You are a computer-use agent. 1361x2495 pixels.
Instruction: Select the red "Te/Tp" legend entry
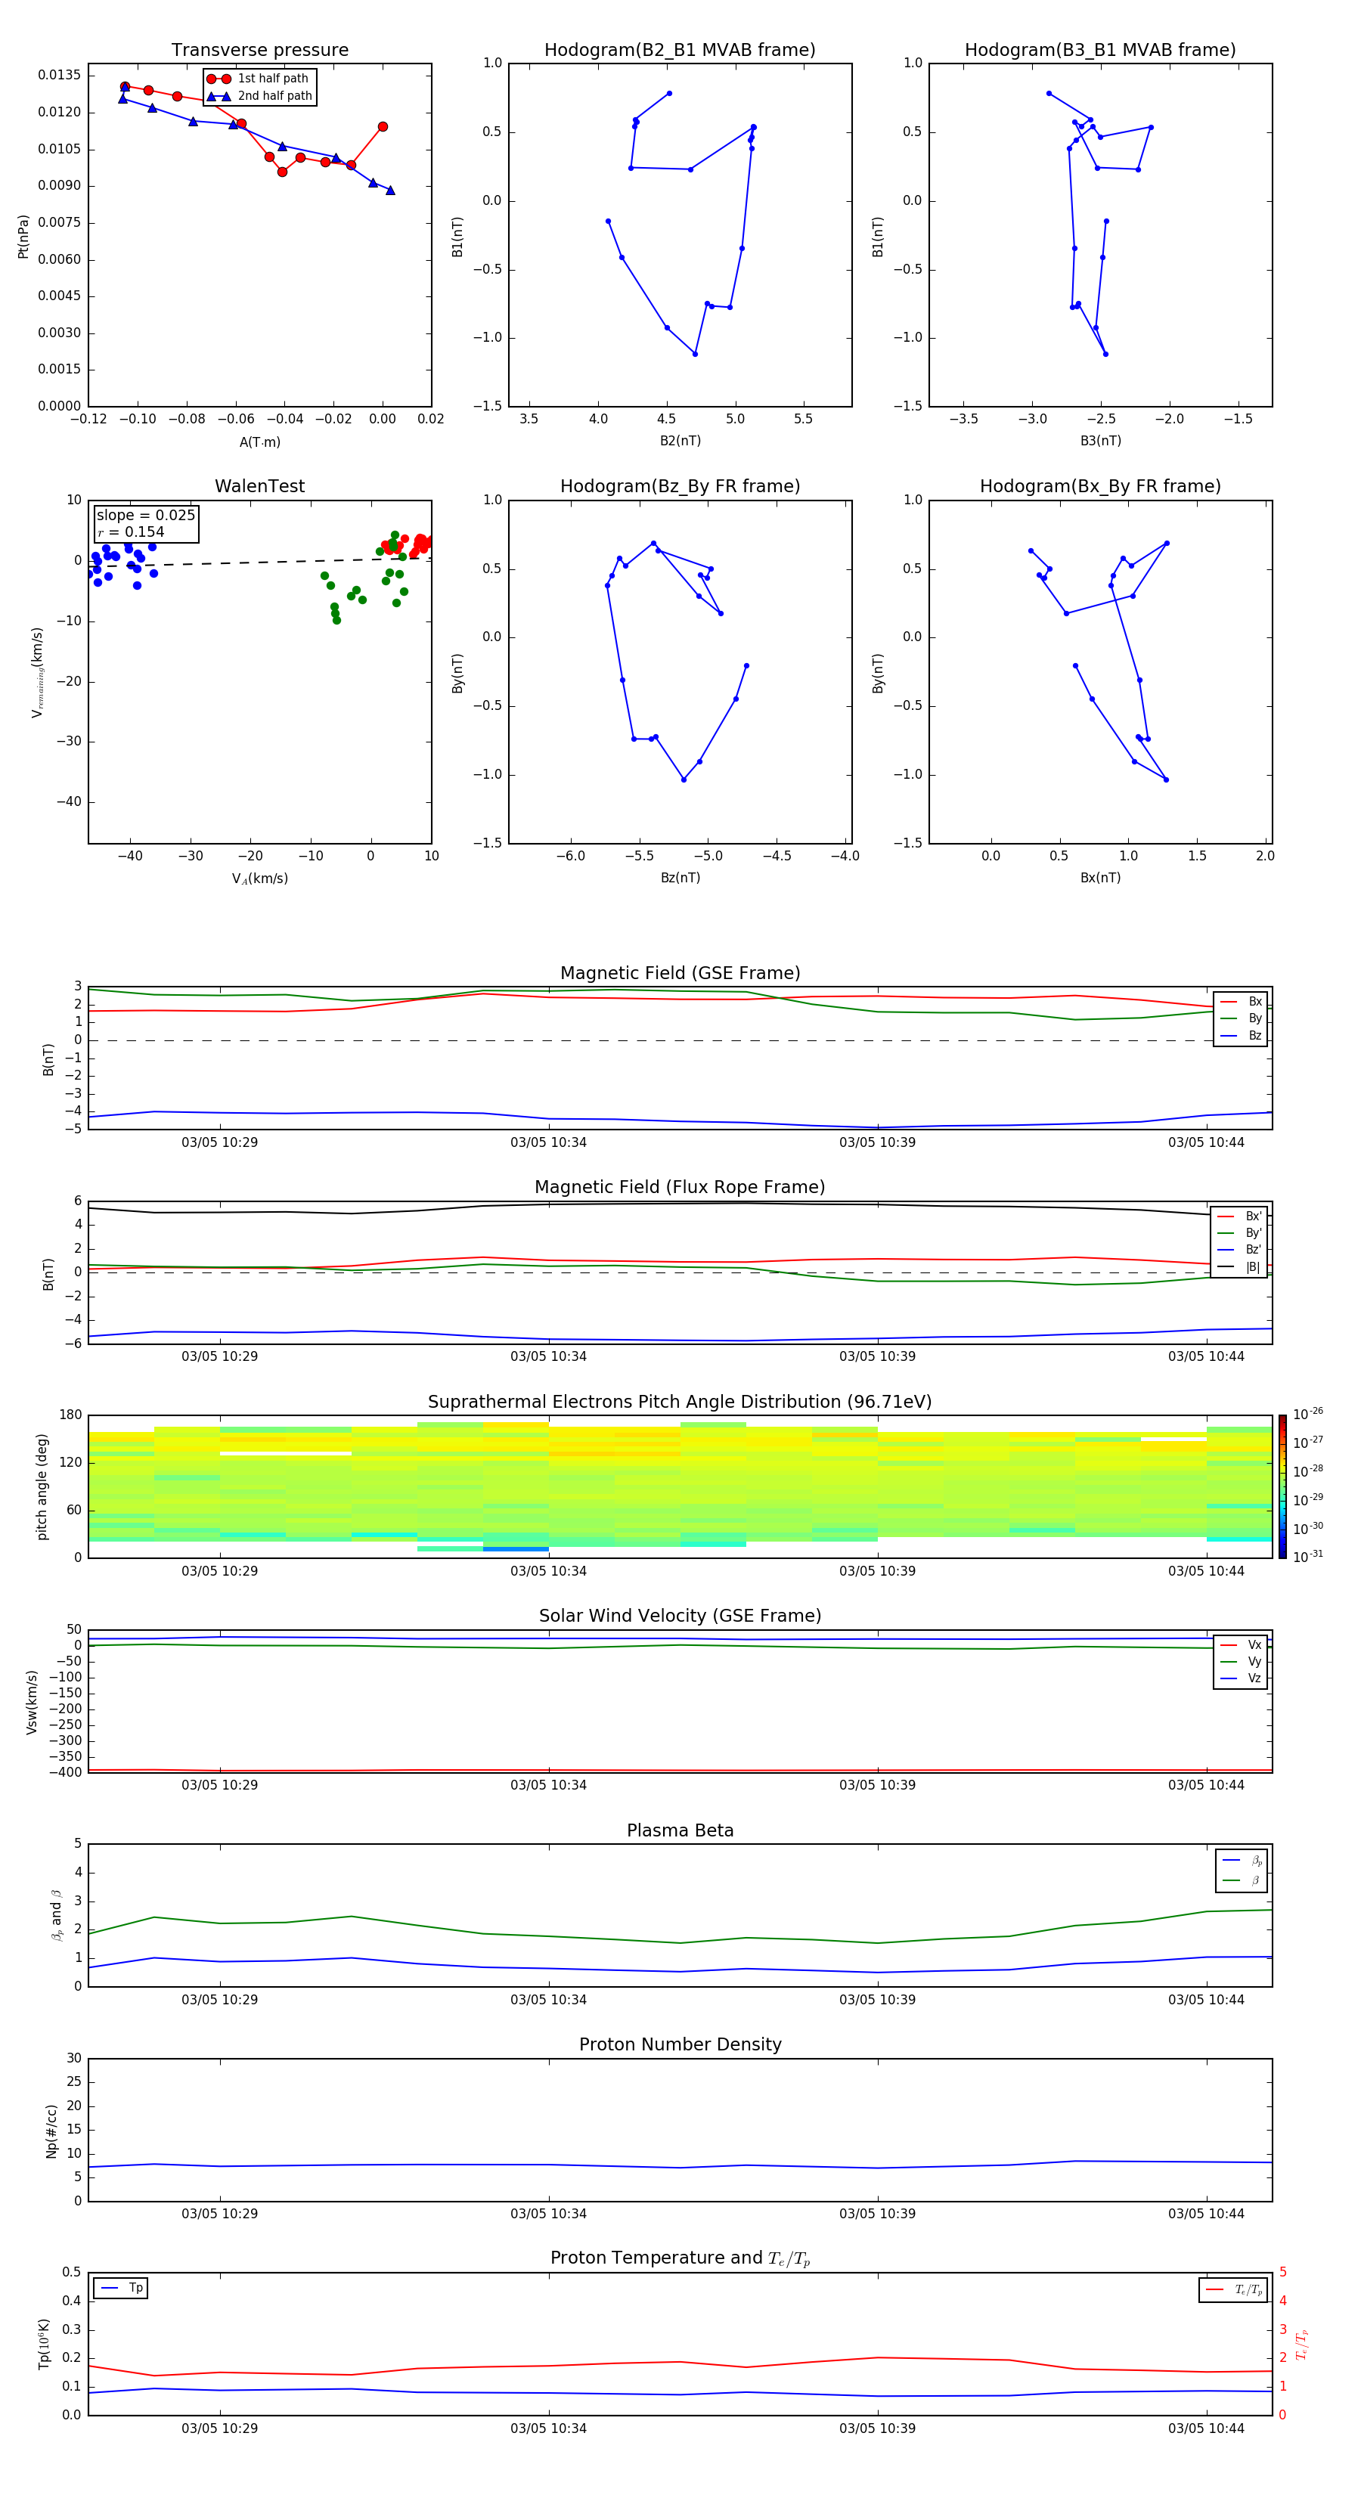tap(1234, 2289)
